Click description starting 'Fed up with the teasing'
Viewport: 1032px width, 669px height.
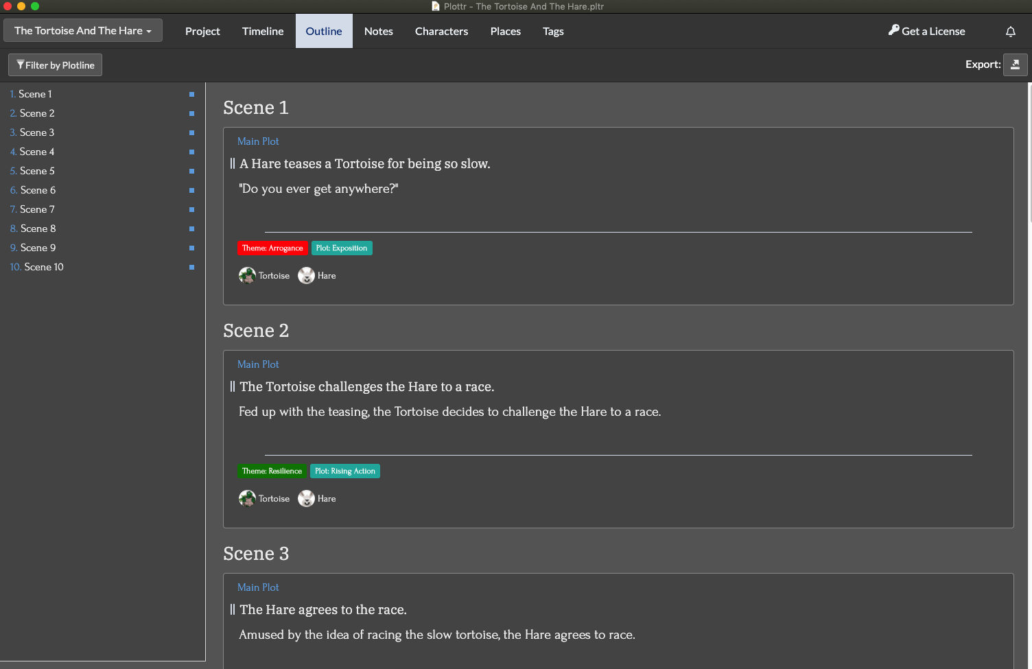coord(450,412)
